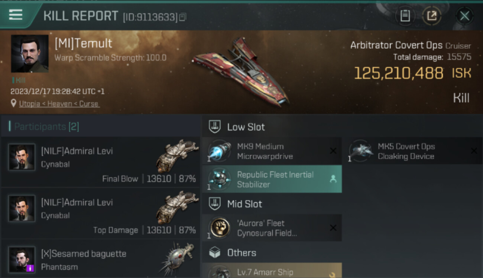The height and width of the screenshot is (278, 483).
Task: Select MK5 Covert Ops Cloaking Device icon
Action: point(360,151)
